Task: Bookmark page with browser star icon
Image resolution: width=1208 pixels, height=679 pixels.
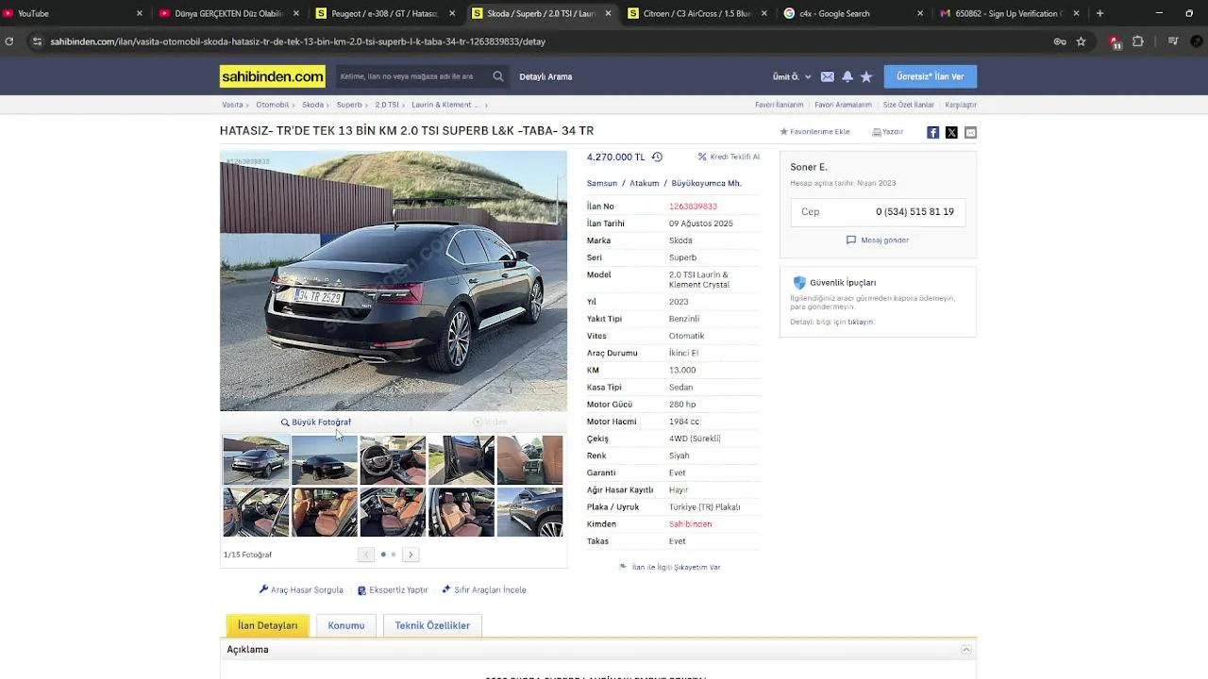Action: coord(1081,41)
